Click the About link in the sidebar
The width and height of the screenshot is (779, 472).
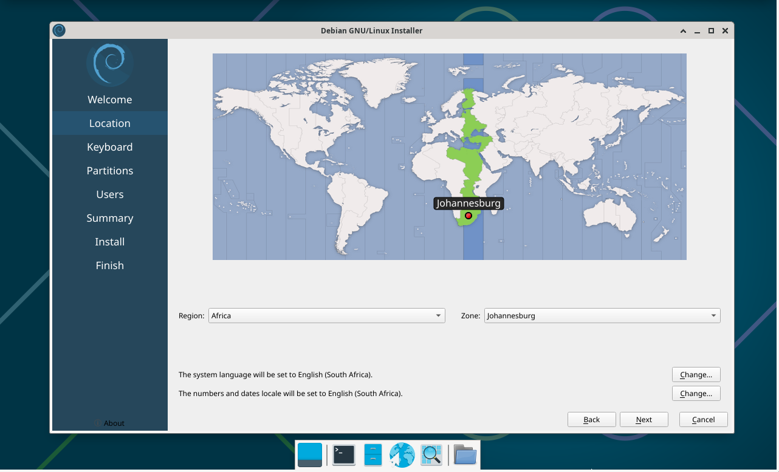tap(110, 423)
